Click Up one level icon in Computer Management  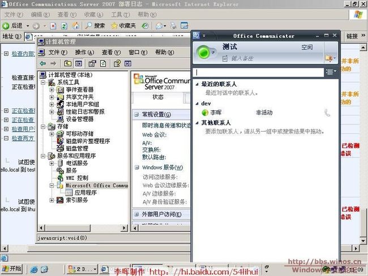click(68, 63)
